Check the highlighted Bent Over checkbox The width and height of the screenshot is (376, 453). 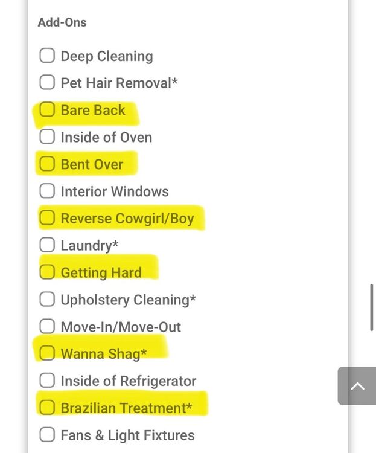click(47, 164)
